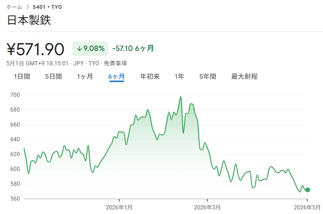Click the 2026年1月 axis label

(x=119, y=208)
